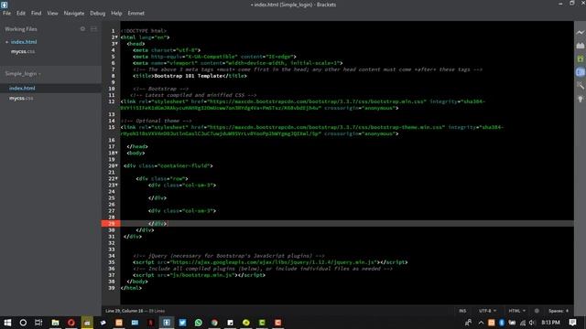Select mycss.css in Working Files

[x=23, y=51]
